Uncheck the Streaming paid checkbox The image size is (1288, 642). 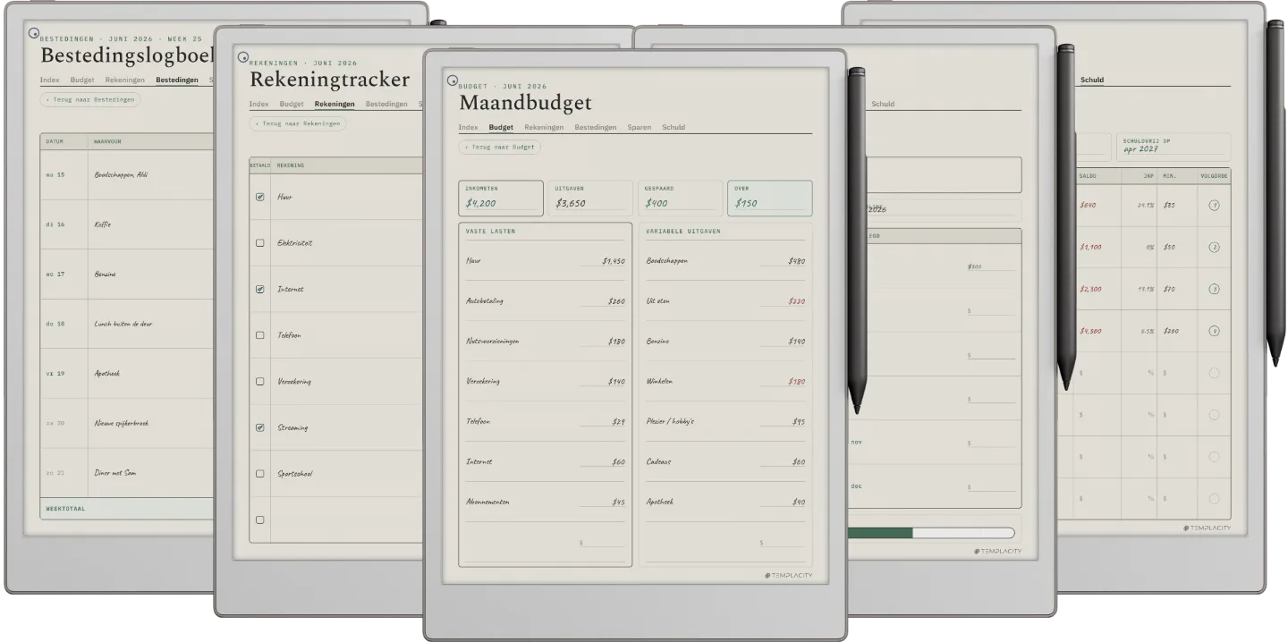tap(260, 427)
